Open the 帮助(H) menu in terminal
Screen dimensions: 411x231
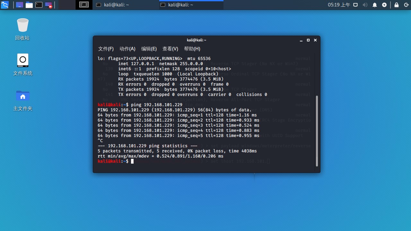(x=192, y=49)
